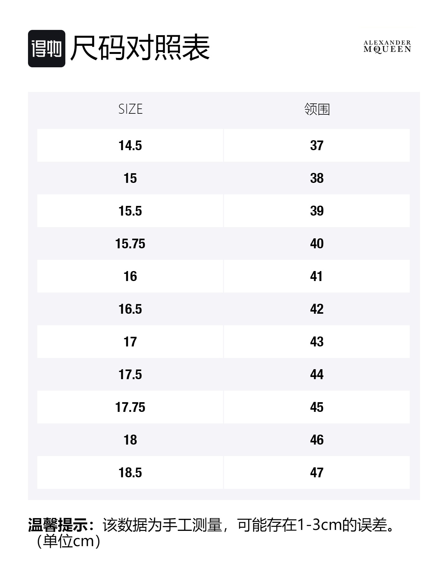Select the size 18.5 cell
This screenshot has width=448, height=572.
(130, 473)
